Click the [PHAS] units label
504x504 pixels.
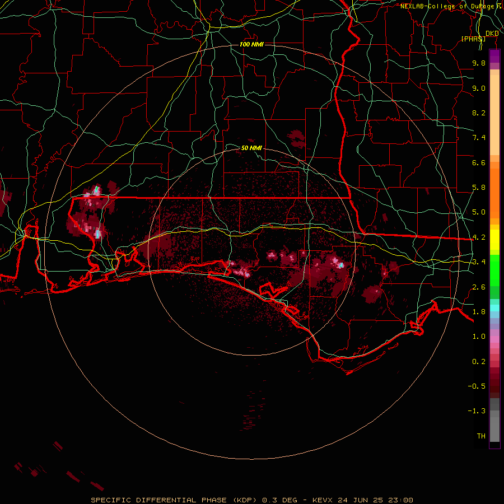click(473, 39)
